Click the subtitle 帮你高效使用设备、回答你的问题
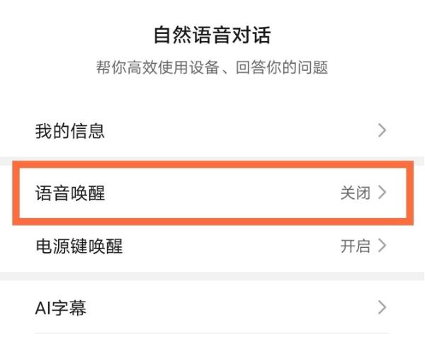The image size is (425, 337). tap(212, 68)
